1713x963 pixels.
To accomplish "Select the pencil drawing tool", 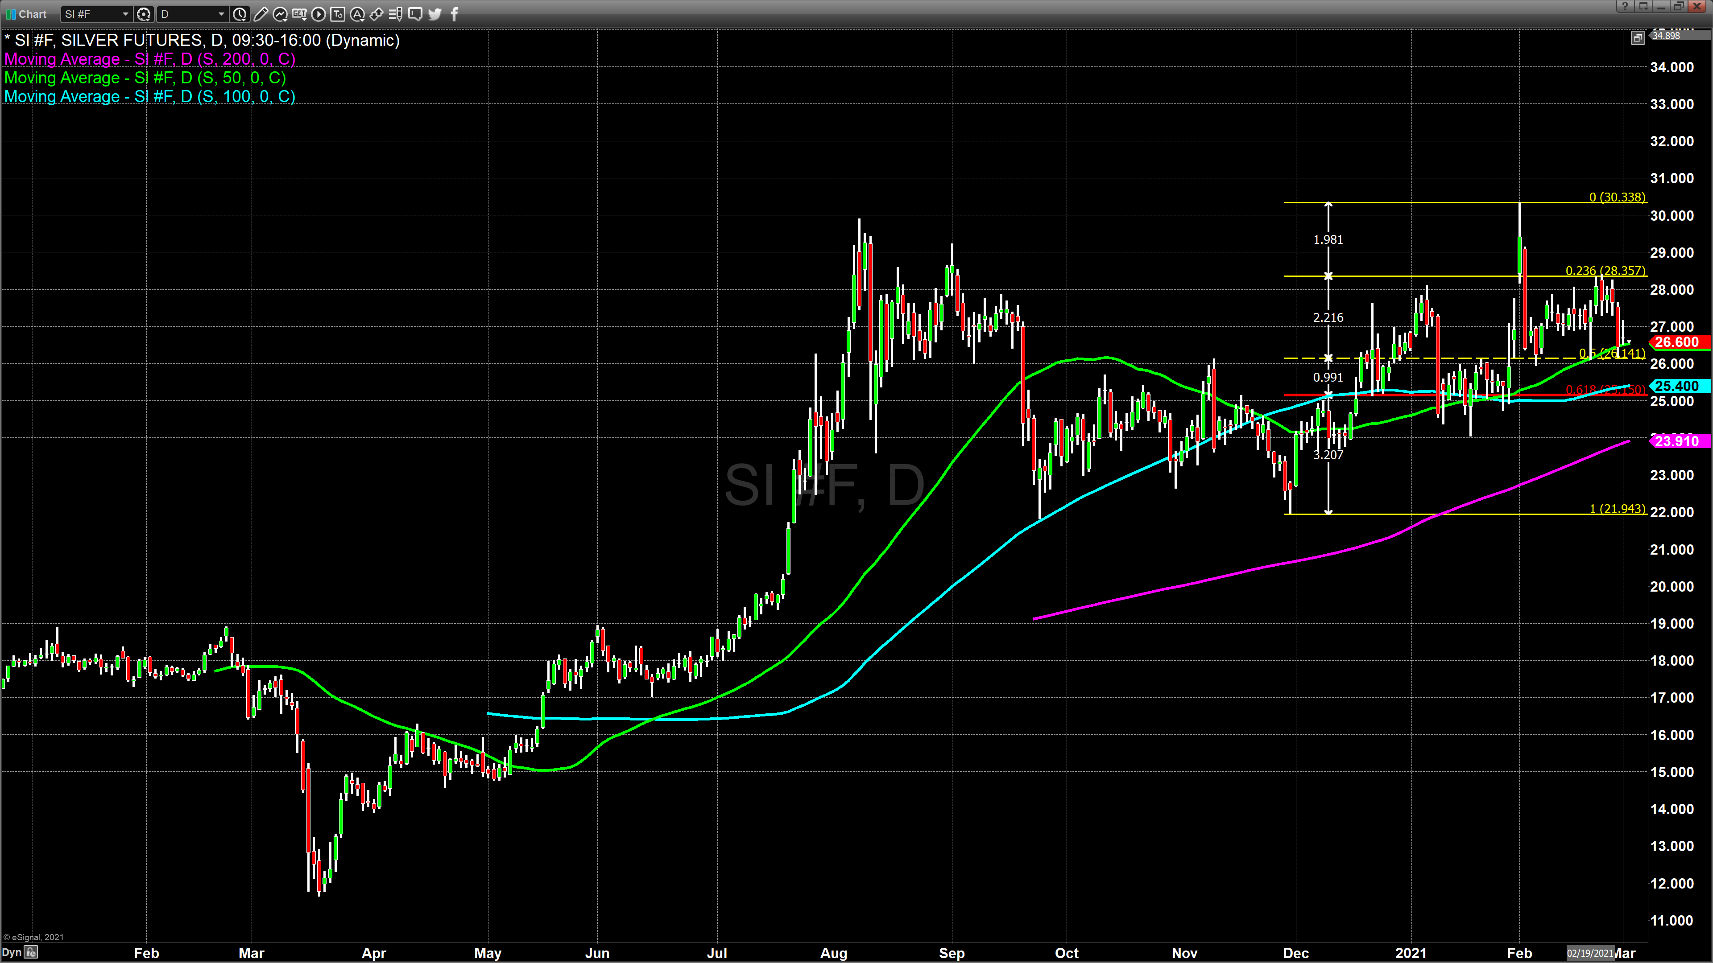I will coord(261,14).
